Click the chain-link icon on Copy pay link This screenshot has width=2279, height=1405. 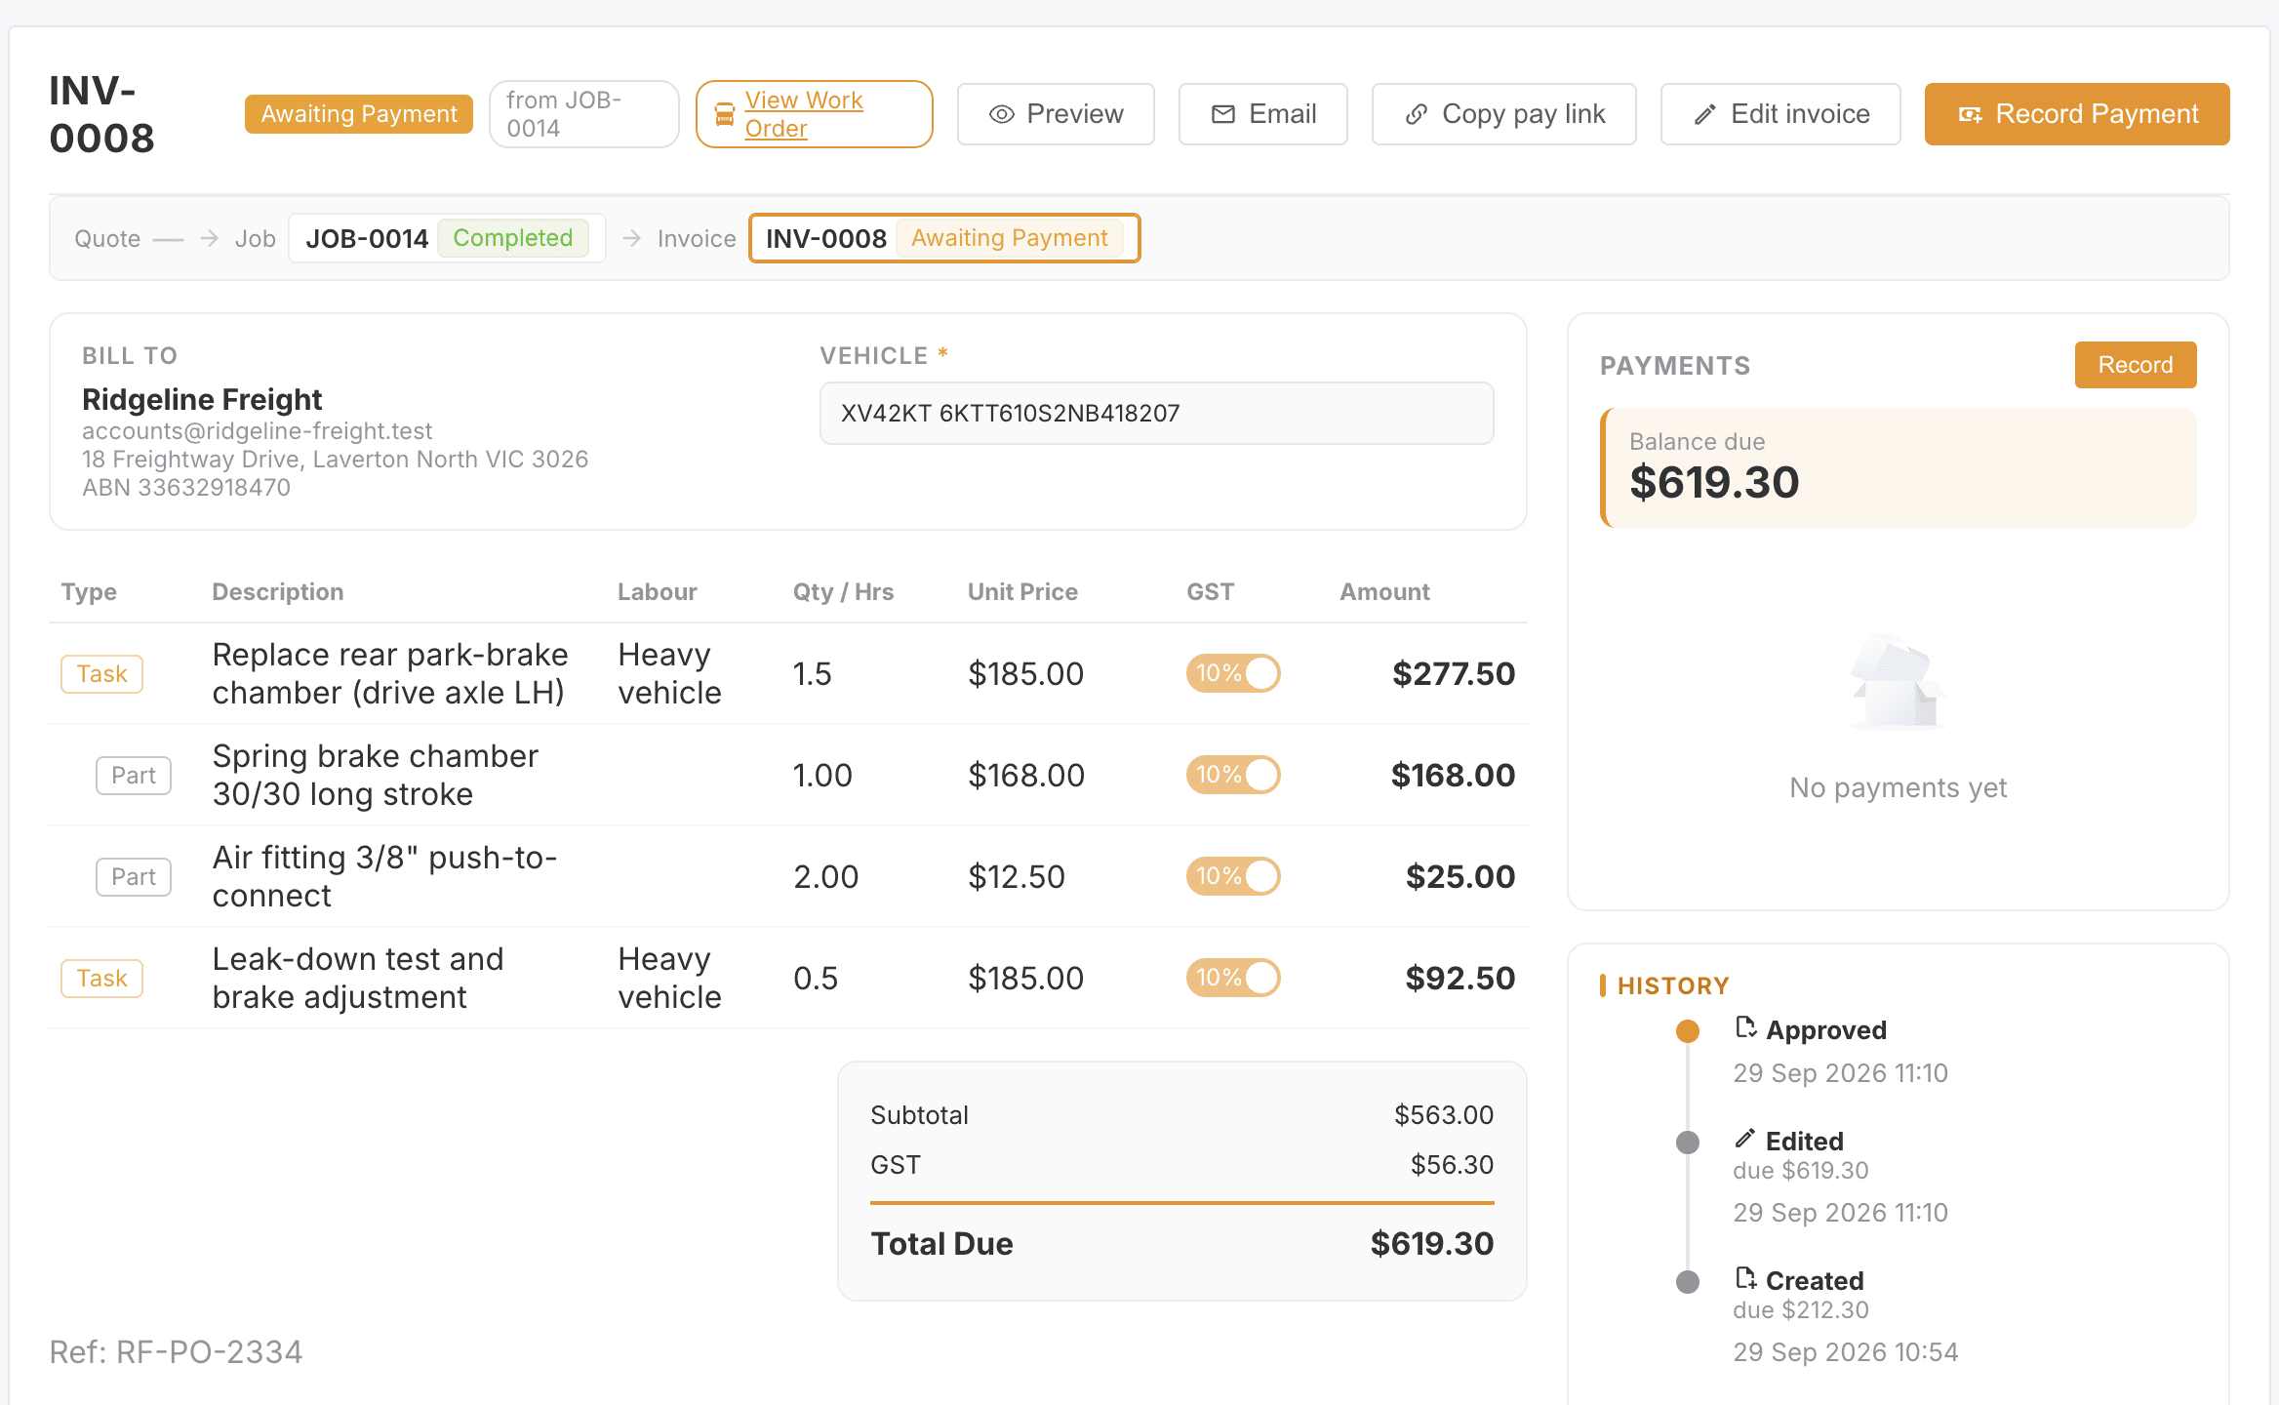[x=1417, y=114]
